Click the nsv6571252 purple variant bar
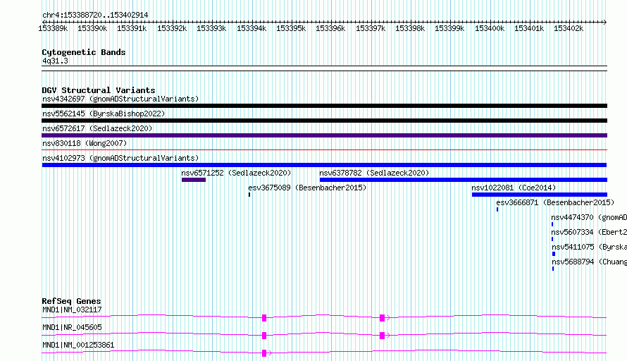 (x=194, y=180)
